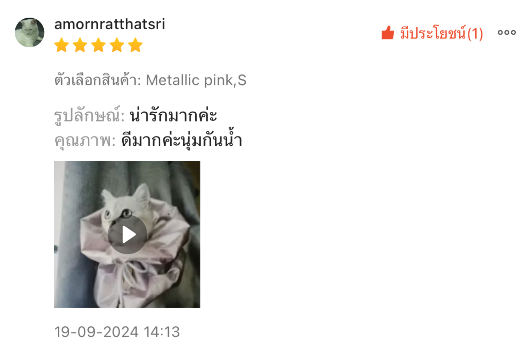Select the review text ดีมากค่ะนุ่มกันน้ำ
The image size is (529, 345).
pyautogui.click(x=182, y=141)
